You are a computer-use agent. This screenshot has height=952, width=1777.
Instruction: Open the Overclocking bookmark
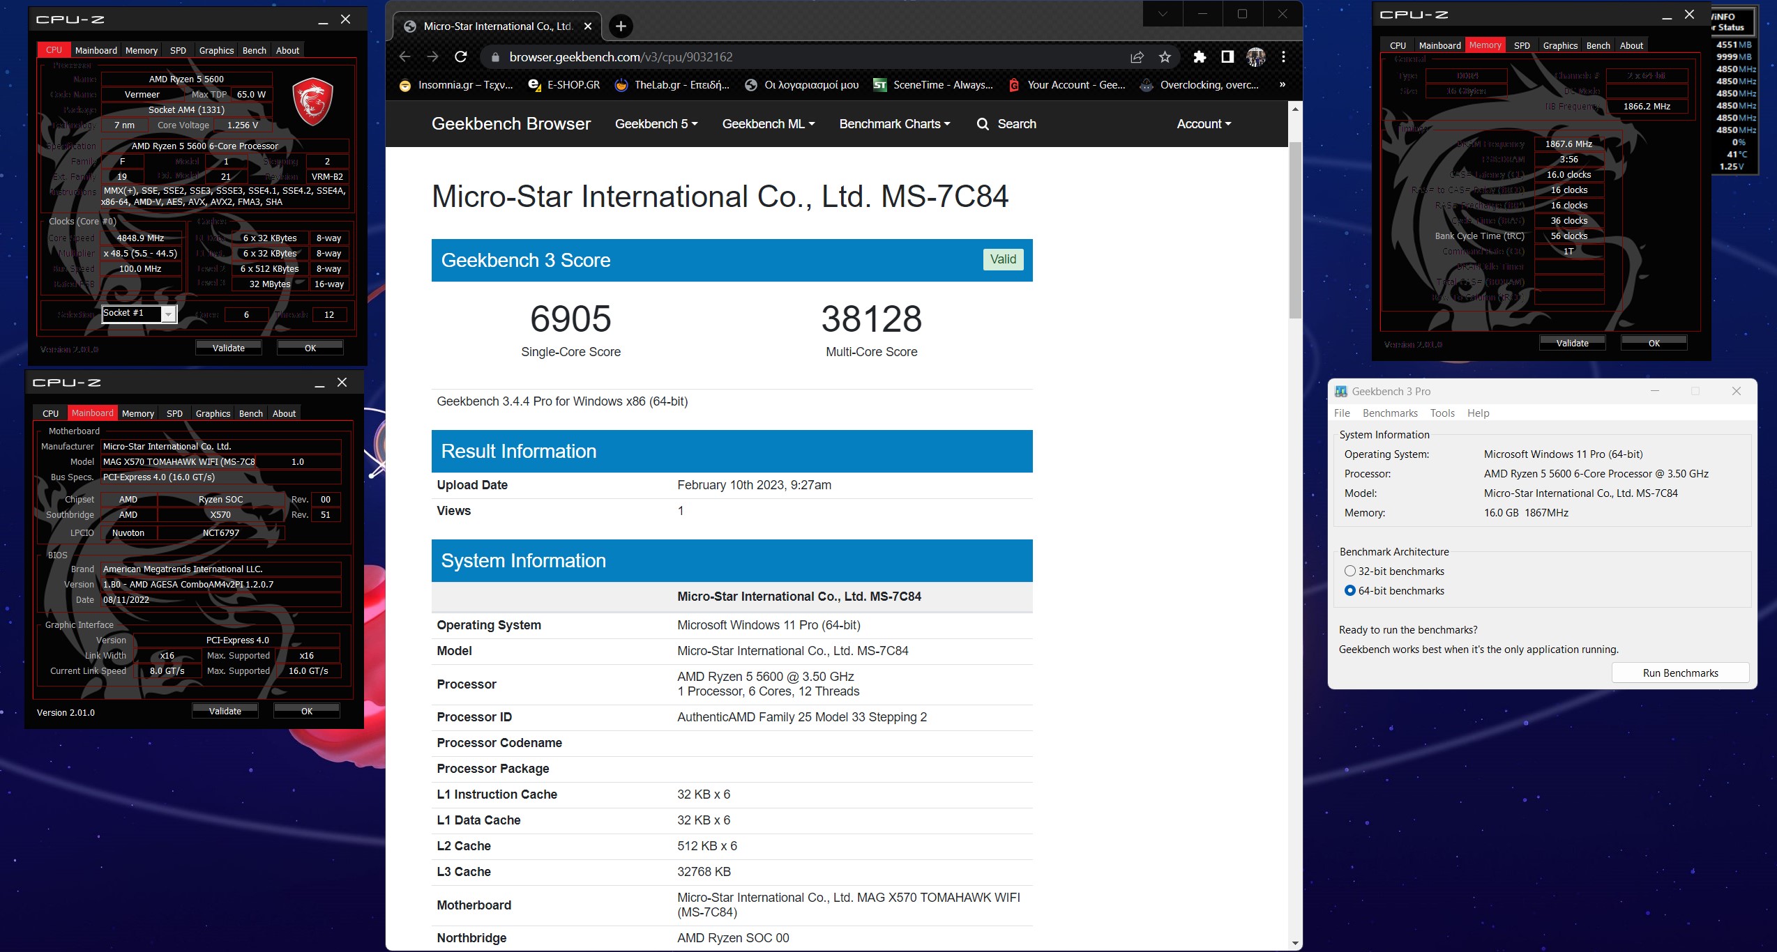click(1200, 85)
